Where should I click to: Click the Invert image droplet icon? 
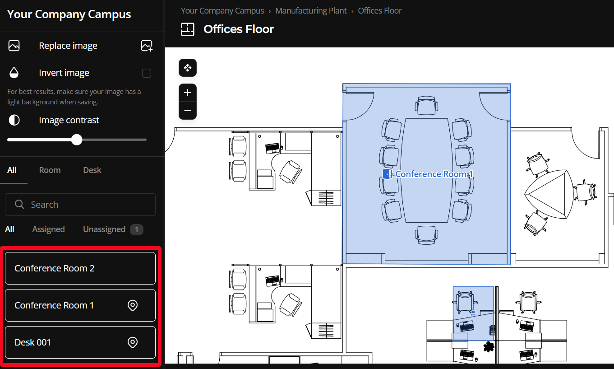14,73
